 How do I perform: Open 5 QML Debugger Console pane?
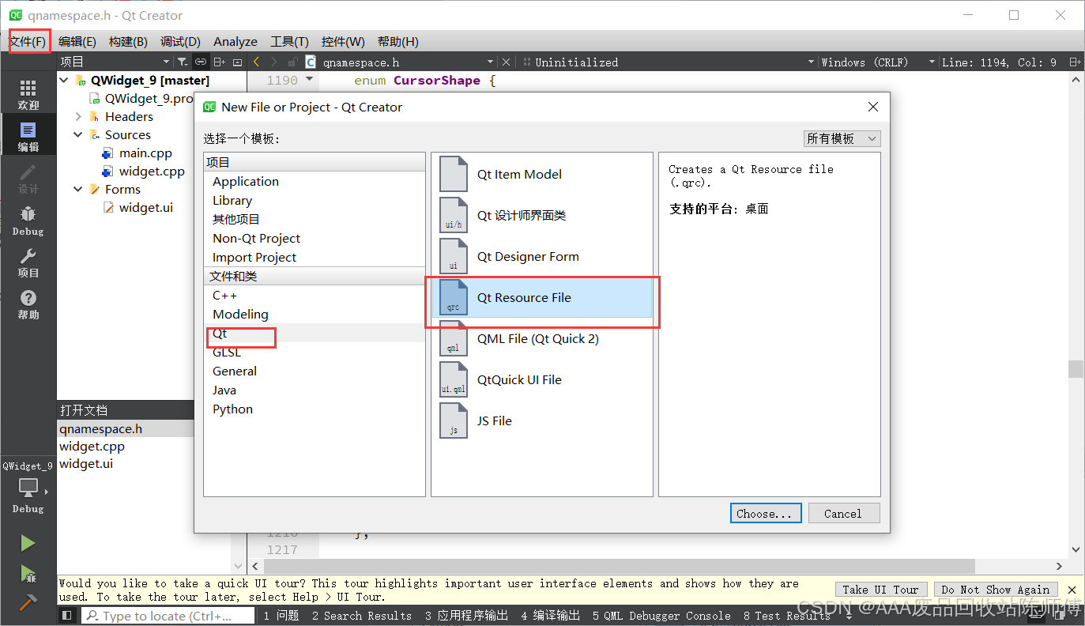[x=661, y=616]
